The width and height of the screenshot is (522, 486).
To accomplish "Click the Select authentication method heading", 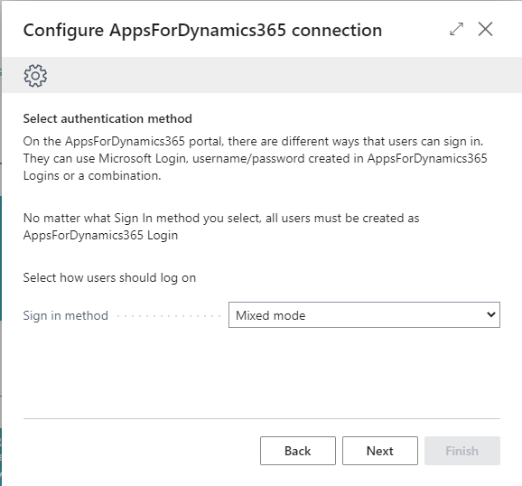I will pos(107,118).
